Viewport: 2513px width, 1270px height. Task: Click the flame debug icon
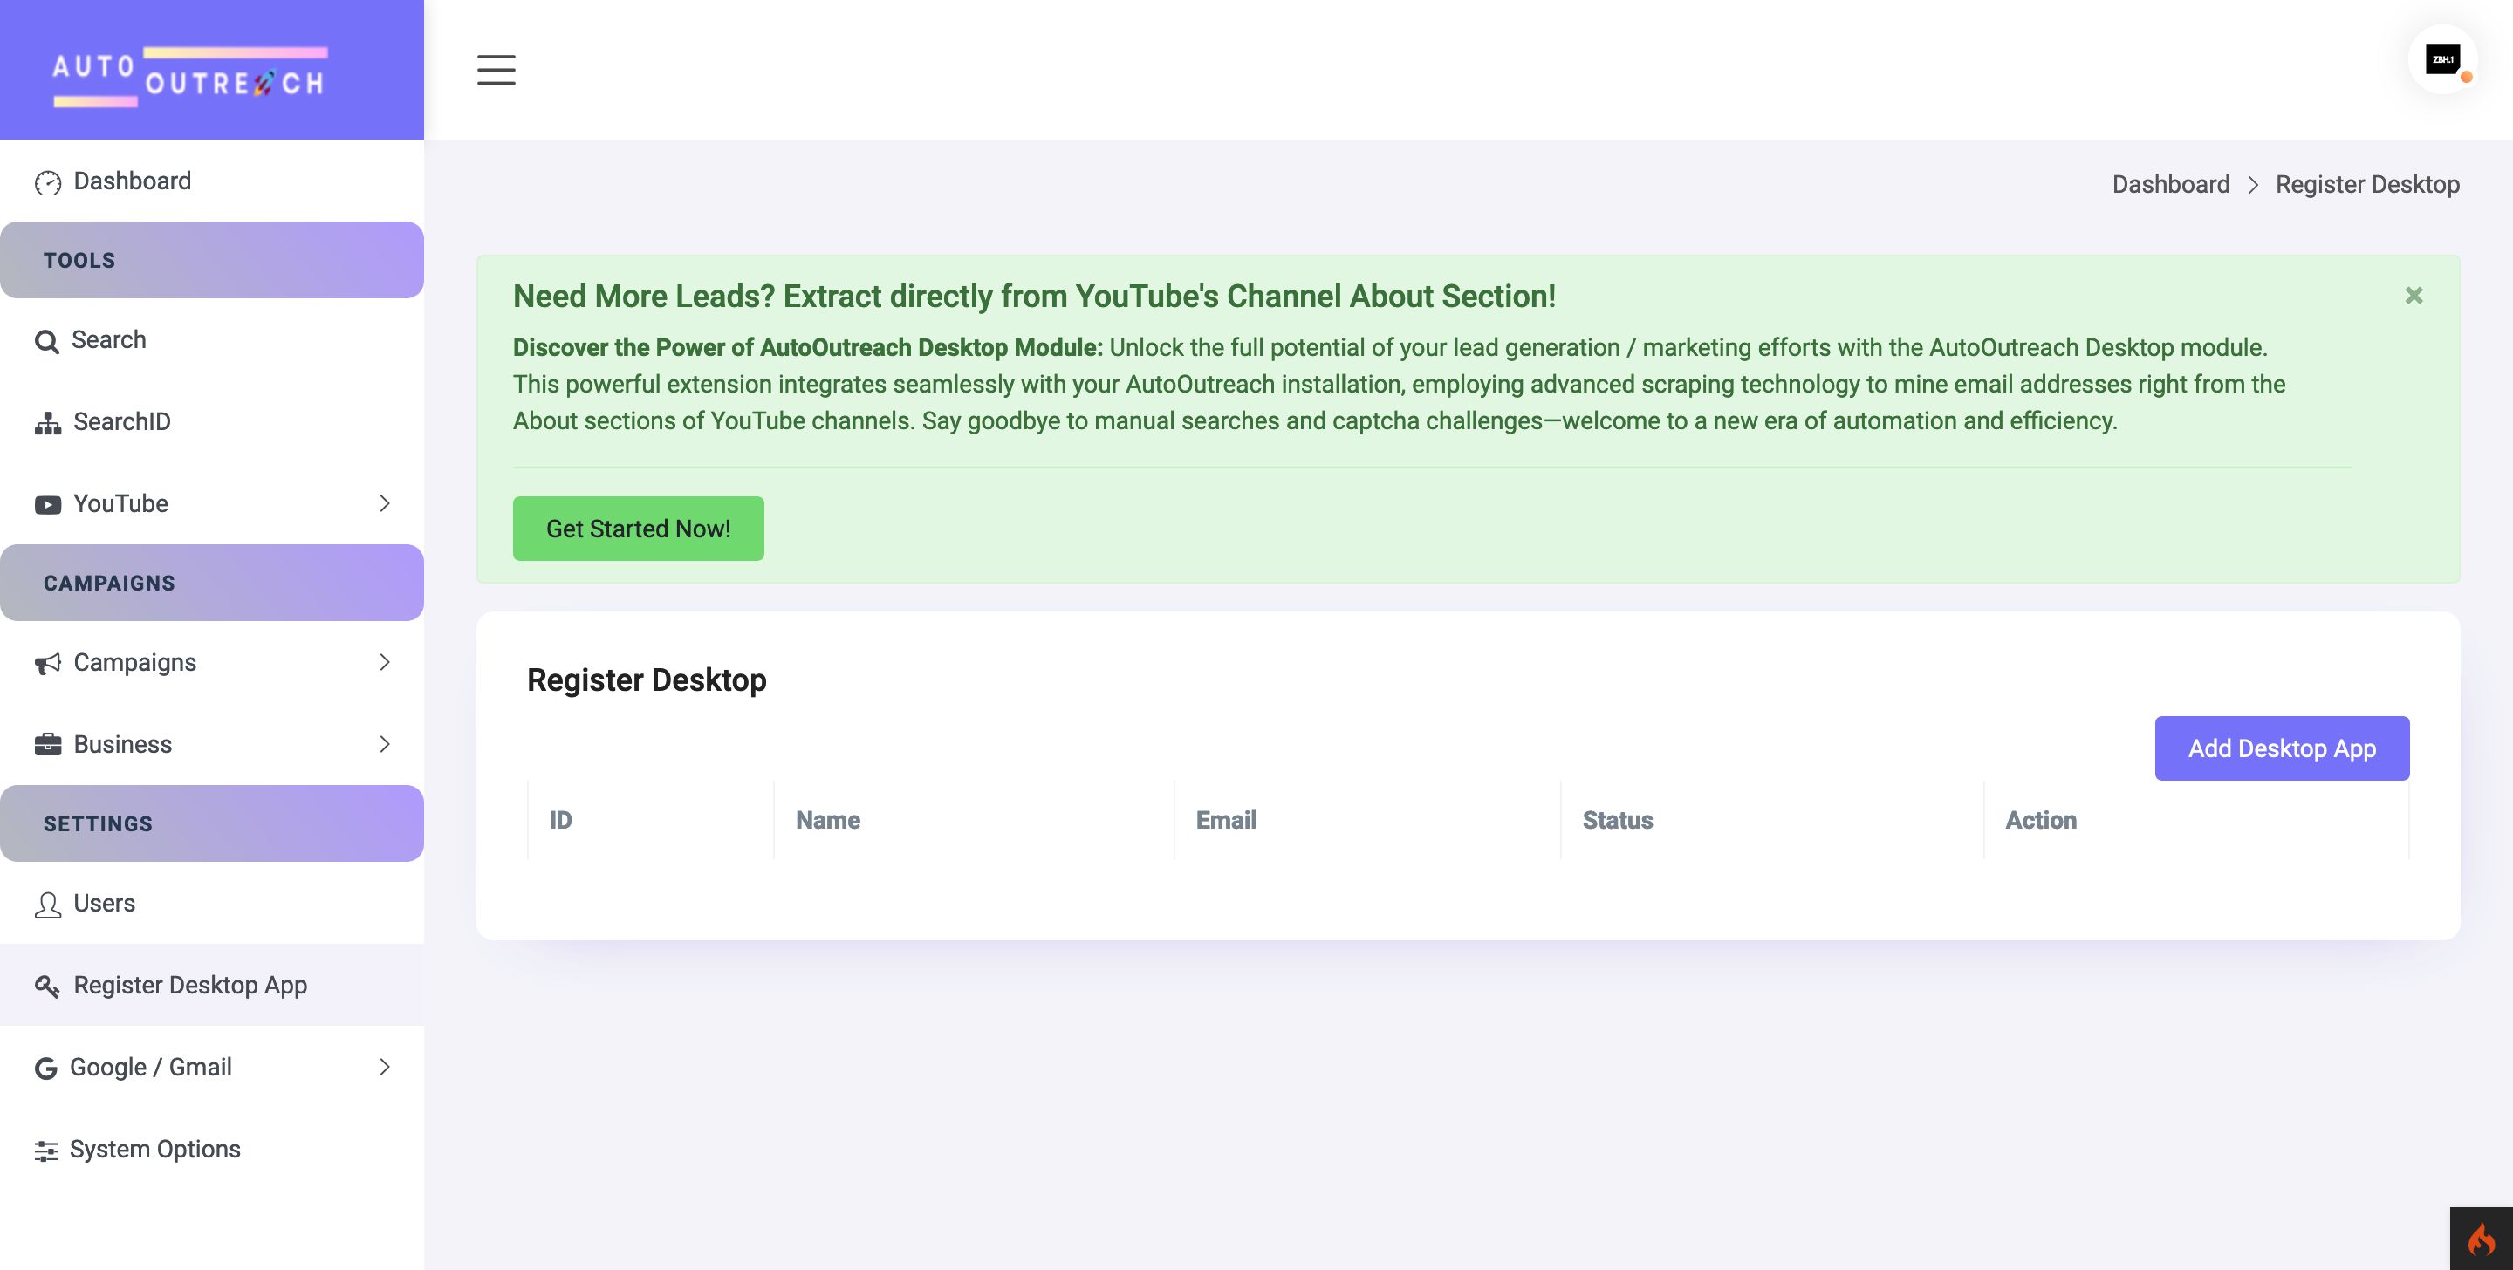pyautogui.click(x=2480, y=1239)
